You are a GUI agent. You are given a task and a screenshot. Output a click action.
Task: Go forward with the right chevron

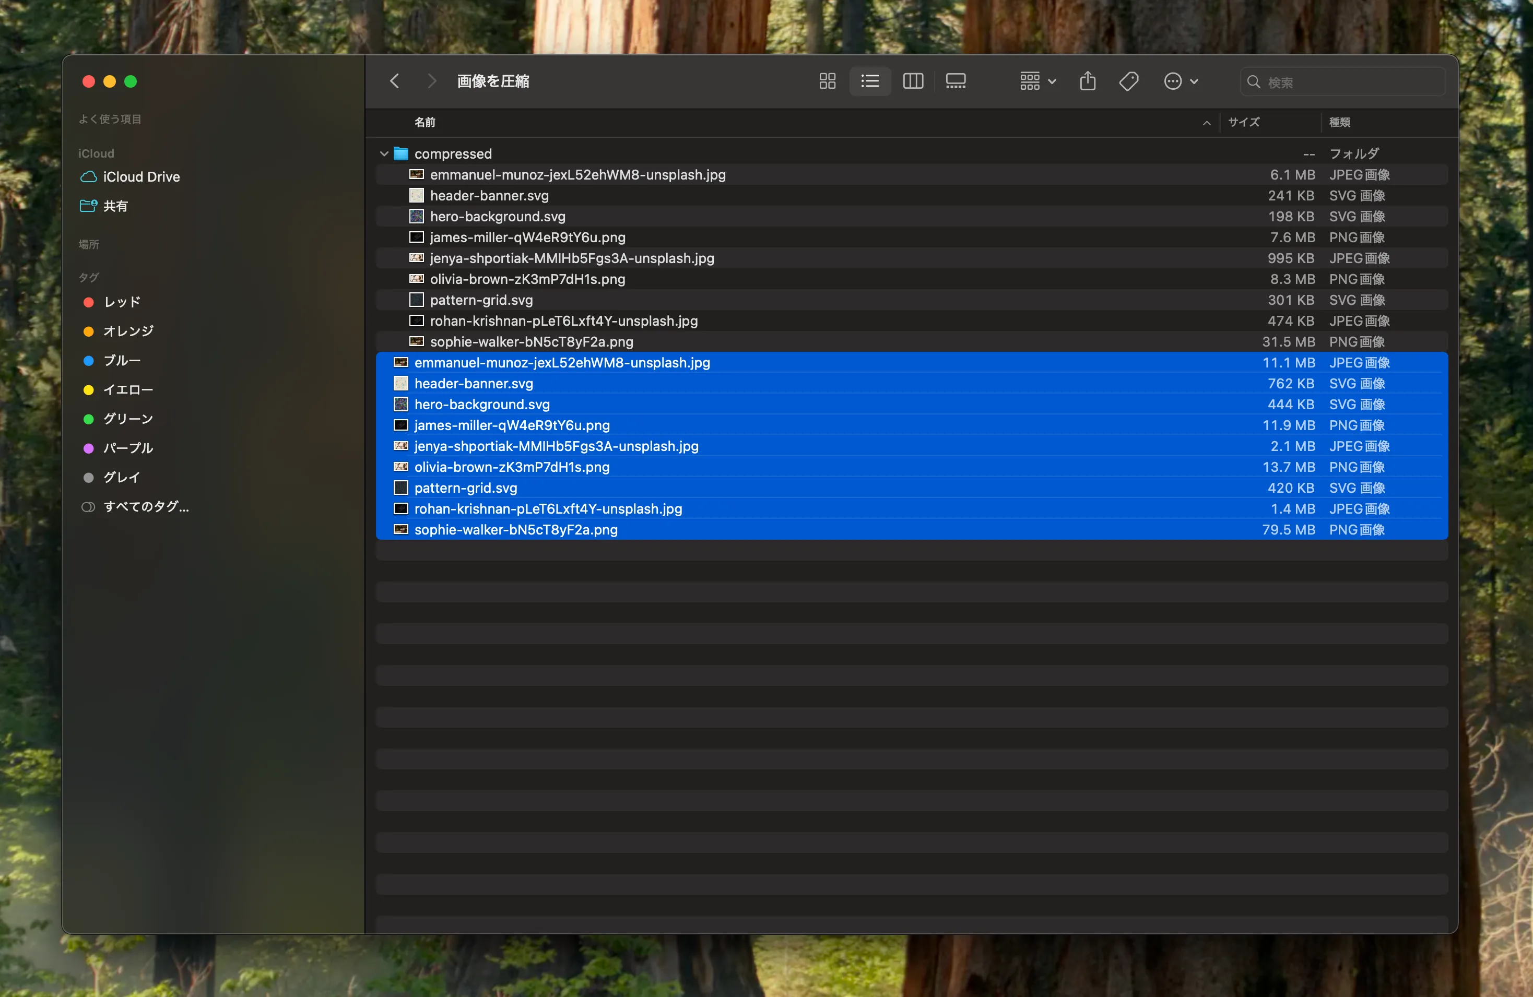click(x=432, y=81)
